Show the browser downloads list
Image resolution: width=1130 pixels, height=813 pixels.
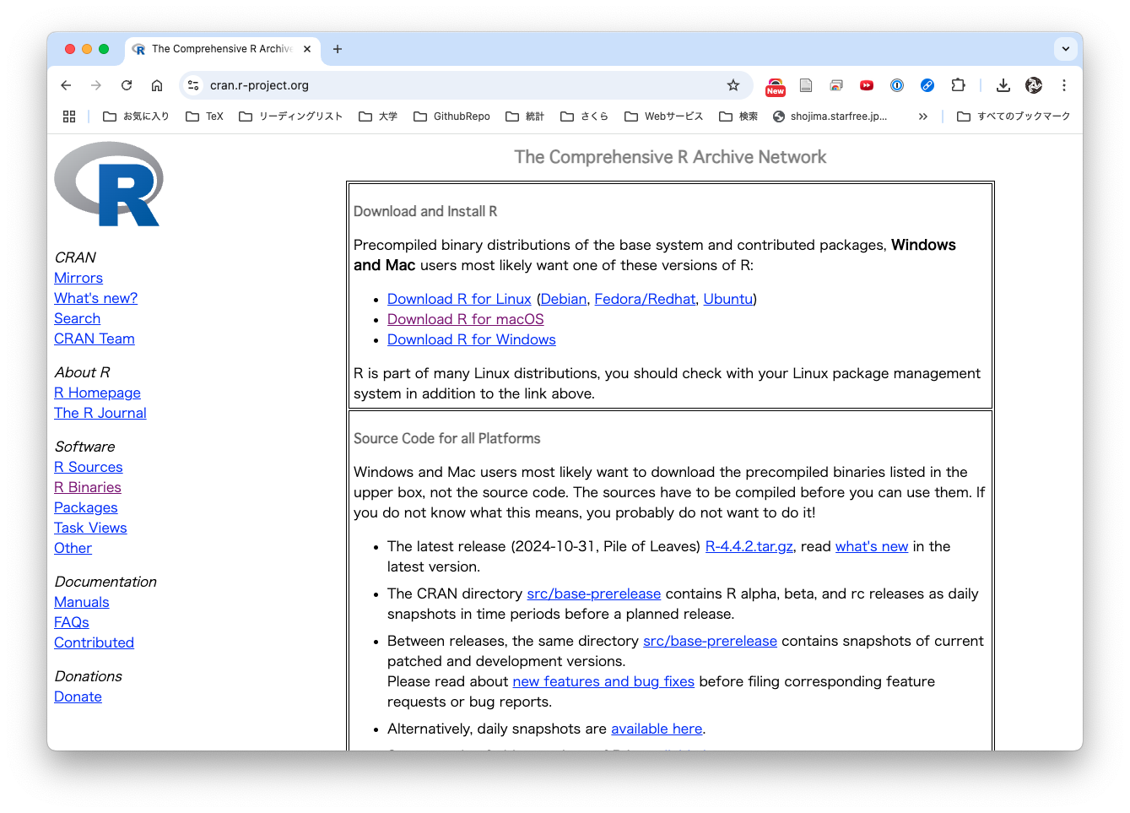coord(1003,85)
